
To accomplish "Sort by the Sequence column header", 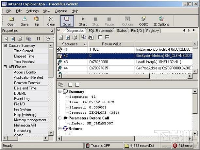I will click(73, 44).
